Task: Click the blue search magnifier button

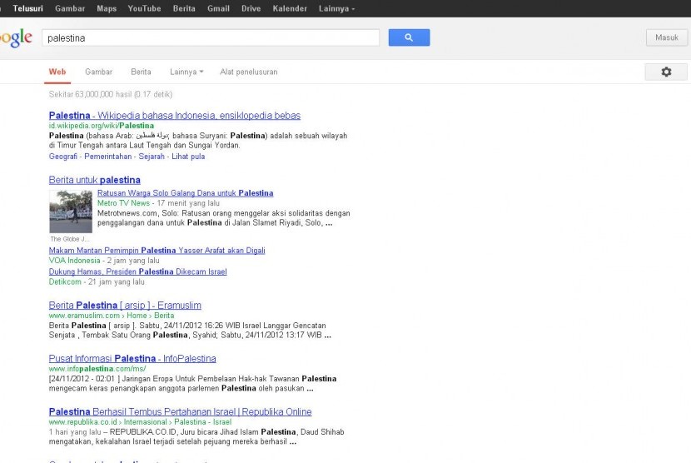Action: tap(409, 37)
